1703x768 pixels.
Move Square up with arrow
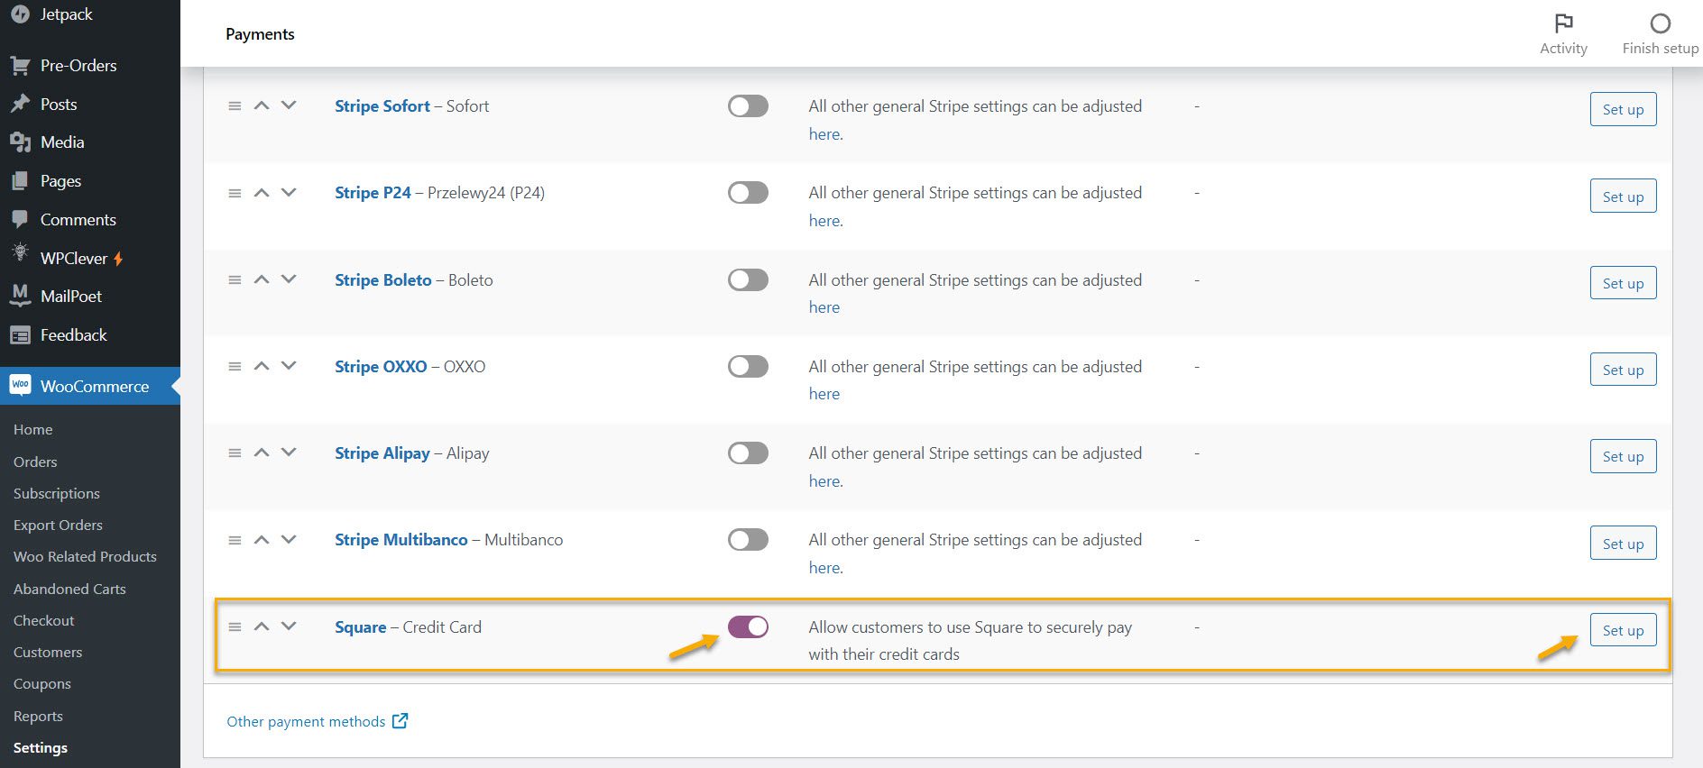pyautogui.click(x=262, y=626)
